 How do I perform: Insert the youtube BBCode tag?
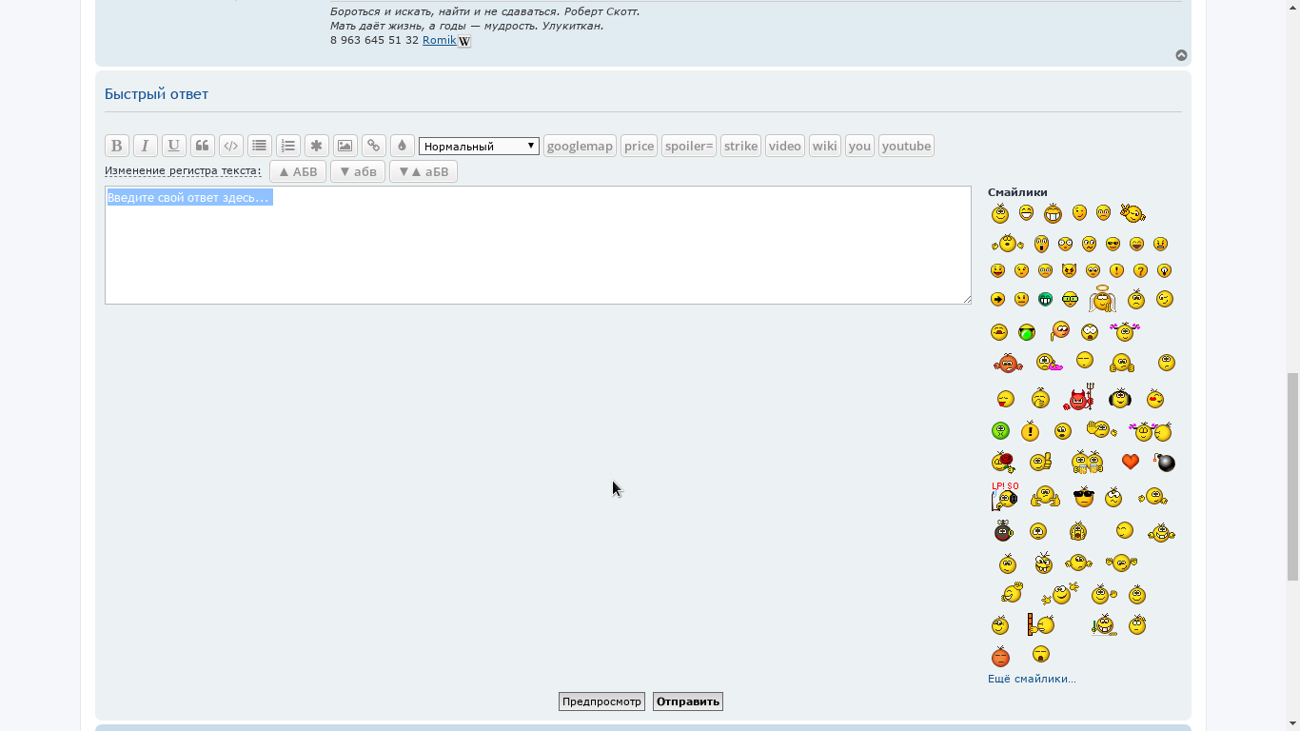point(906,146)
